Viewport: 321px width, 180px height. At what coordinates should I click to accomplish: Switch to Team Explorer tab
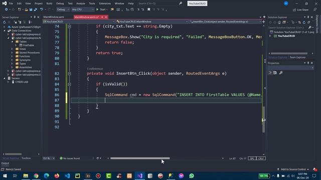(297, 57)
